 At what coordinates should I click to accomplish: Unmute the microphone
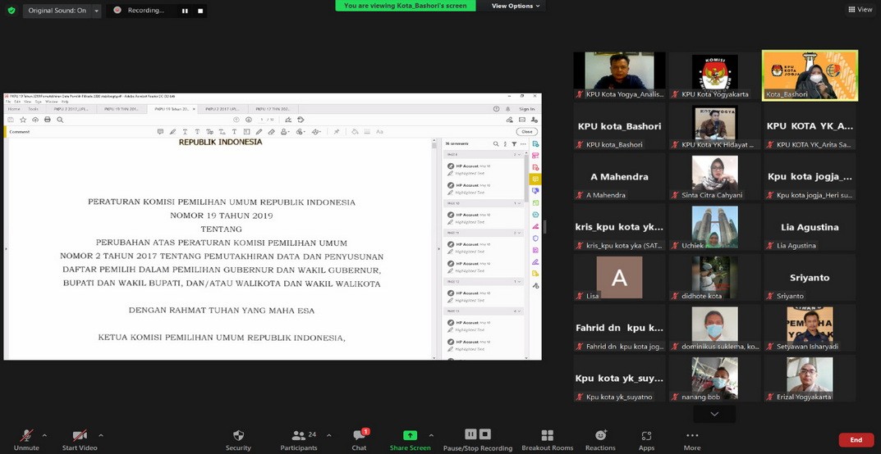[x=26, y=438]
